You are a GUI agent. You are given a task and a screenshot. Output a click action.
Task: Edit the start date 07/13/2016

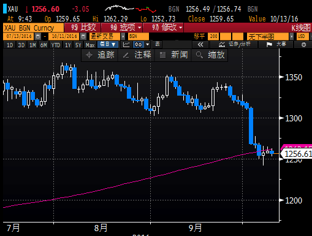tap(19, 37)
